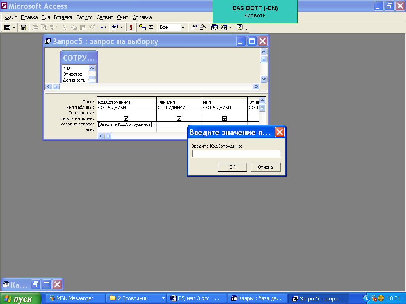Click the Undo arrow icon

coord(103,27)
